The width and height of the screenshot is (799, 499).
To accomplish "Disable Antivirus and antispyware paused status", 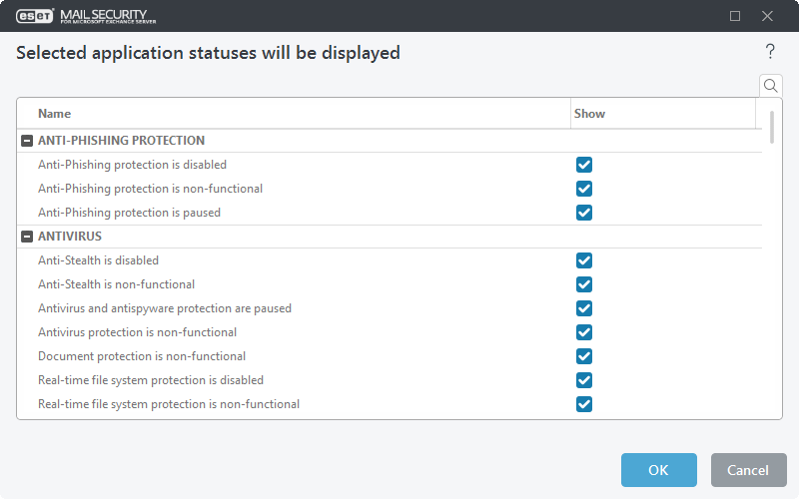I will tap(584, 308).
